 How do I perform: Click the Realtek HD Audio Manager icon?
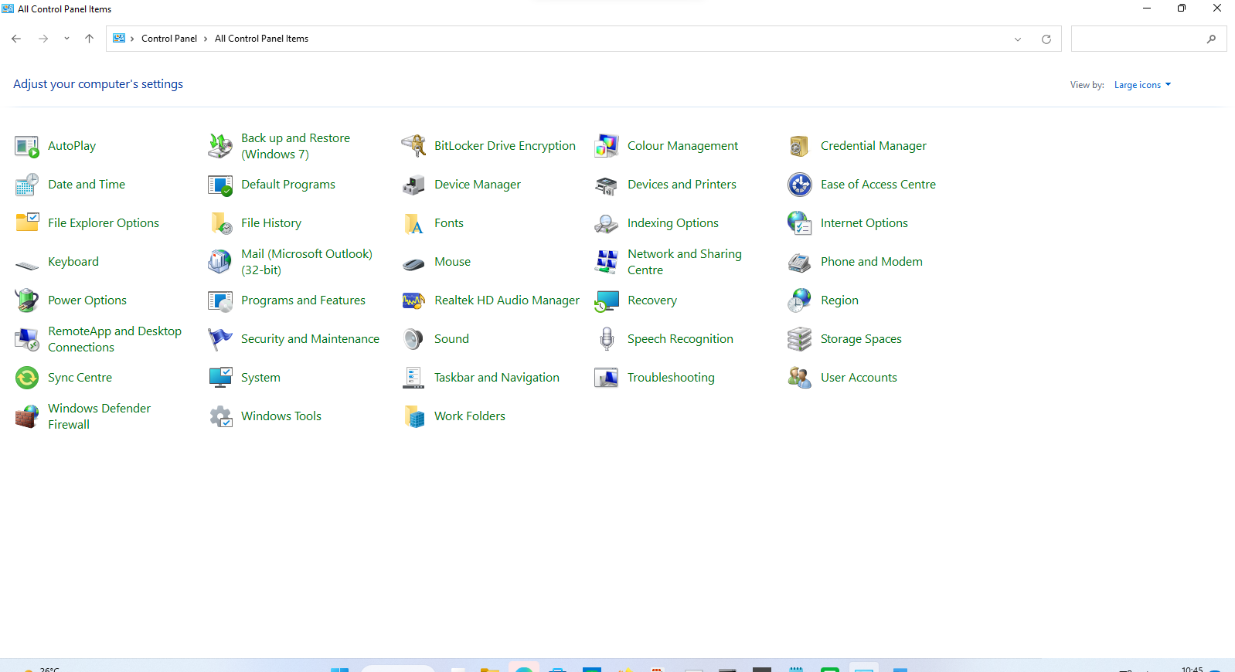(413, 300)
